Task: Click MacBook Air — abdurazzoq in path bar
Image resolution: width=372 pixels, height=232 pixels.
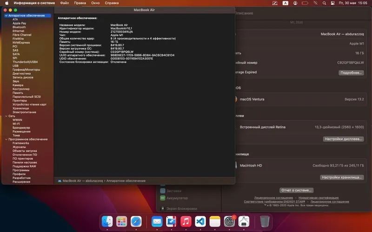Action: point(83,181)
